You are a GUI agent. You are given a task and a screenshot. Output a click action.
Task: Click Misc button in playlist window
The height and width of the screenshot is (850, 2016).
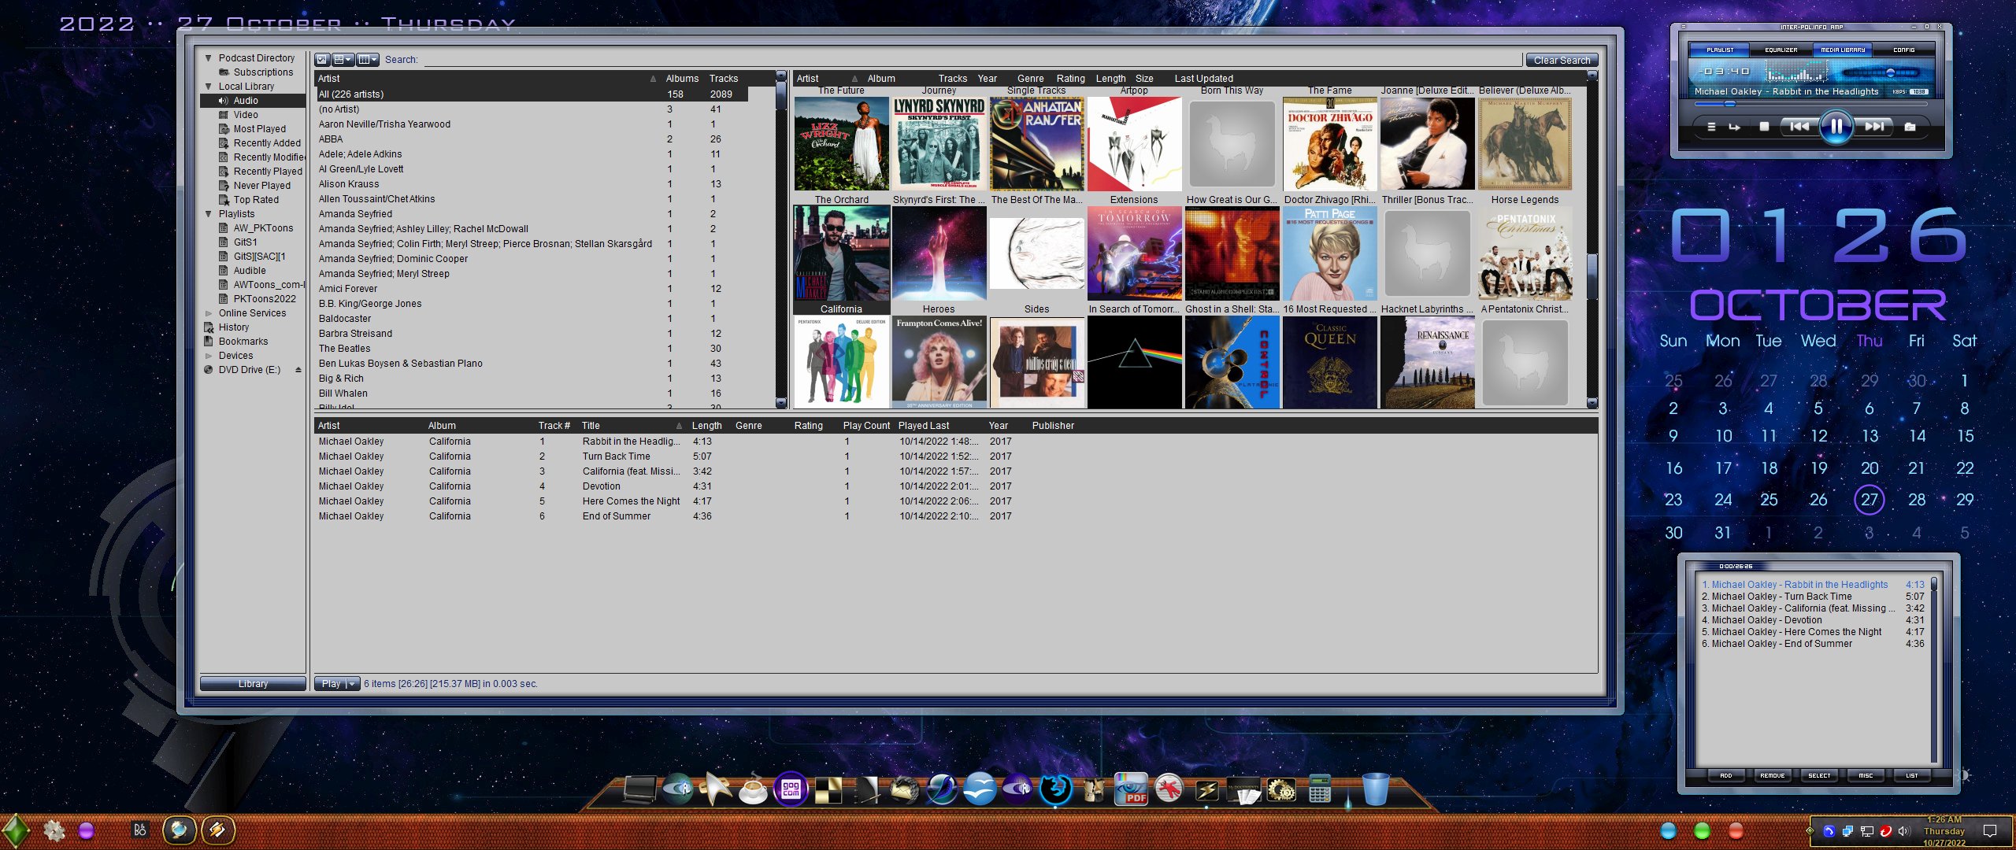tap(1866, 775)
